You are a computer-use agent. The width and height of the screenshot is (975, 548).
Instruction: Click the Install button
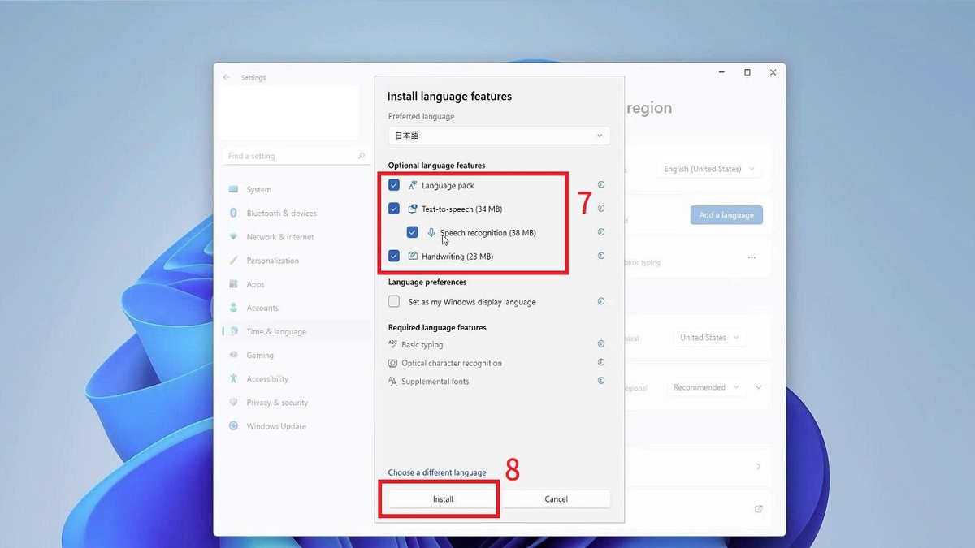(x=443, y=499)
